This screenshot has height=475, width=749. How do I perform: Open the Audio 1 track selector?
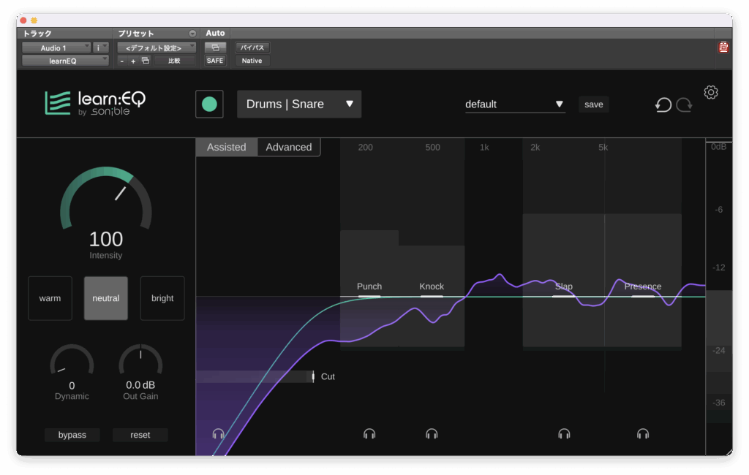tap(56, 47)
